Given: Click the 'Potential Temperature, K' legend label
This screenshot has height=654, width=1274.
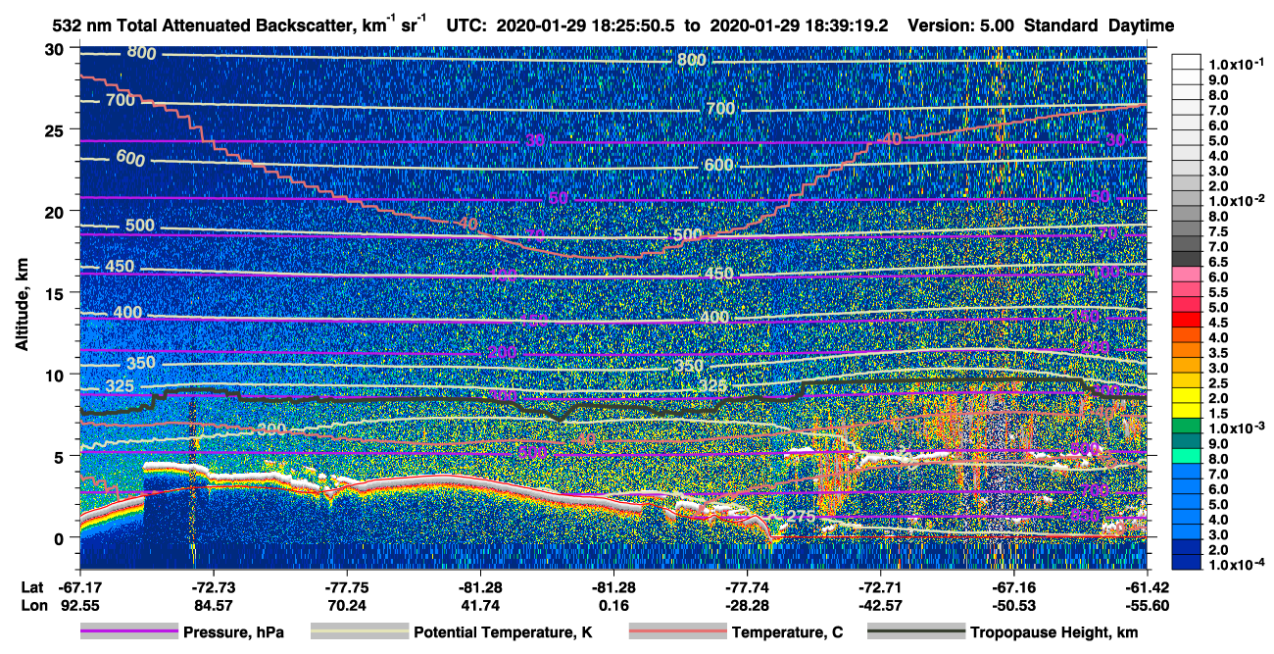Looking at the screenshot, I should 504,633.
